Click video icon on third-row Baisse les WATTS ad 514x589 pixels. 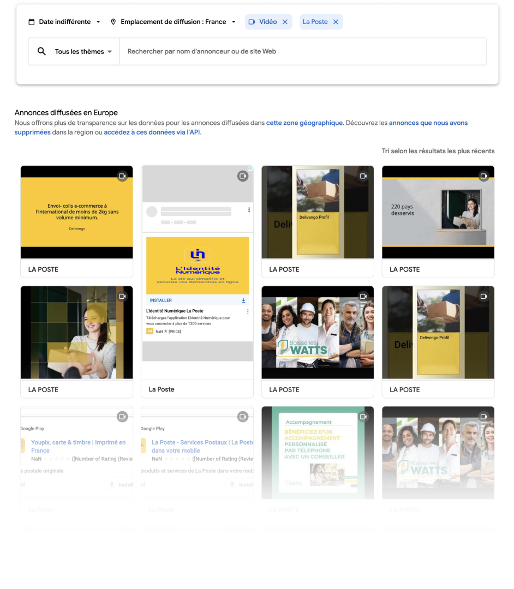[484, 417]
